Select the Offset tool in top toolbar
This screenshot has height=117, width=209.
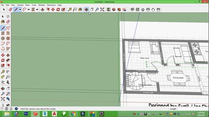(48, 9)
